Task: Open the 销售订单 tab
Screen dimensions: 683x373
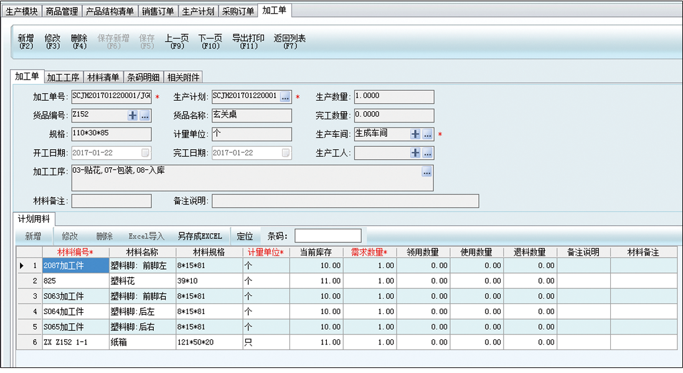Action: pyautogui.click(x=158, y=11)
